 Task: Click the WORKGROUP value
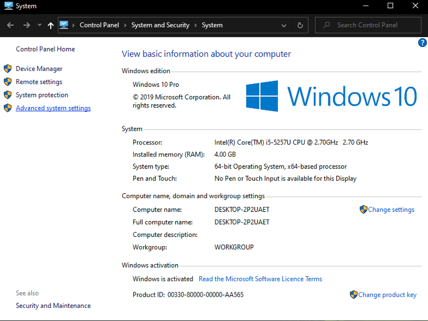tap(234, 247)
